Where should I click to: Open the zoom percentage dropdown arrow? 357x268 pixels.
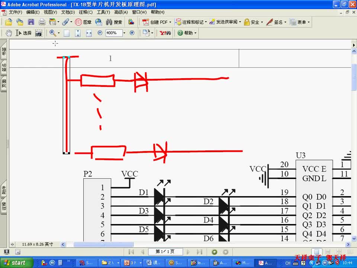[x=124, y=33]
